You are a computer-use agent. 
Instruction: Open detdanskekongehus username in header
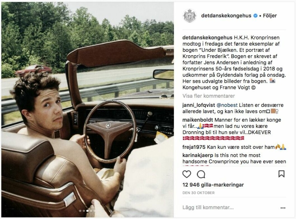226,16
